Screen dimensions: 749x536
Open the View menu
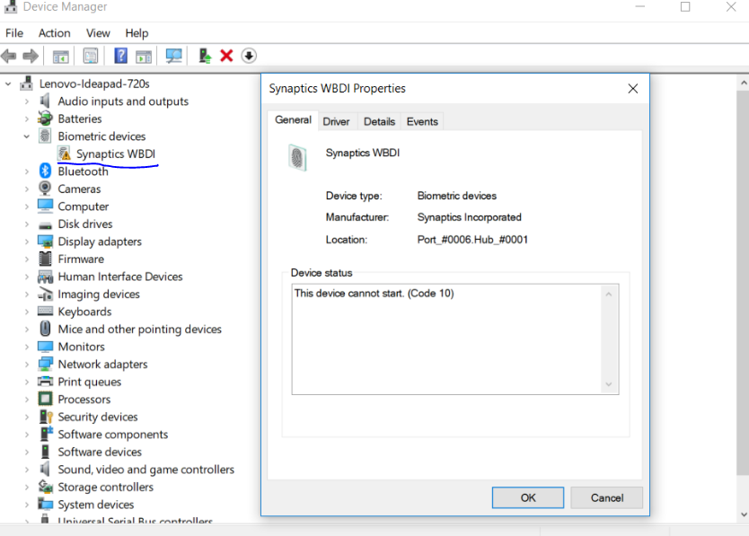(x=98, y=33)
